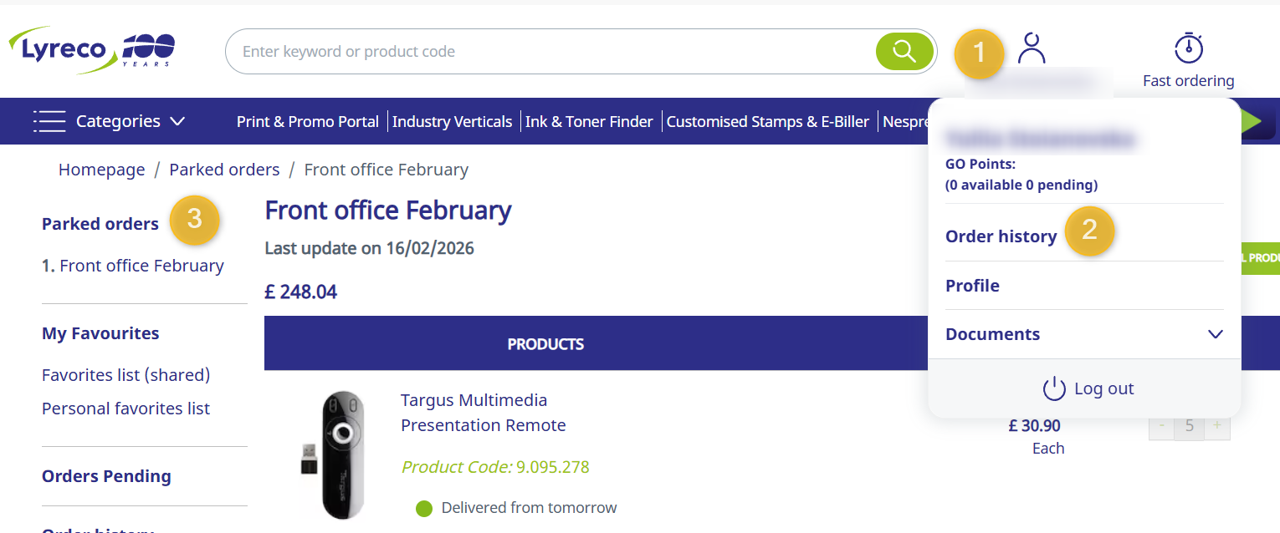Open Industry Verticals link

click(x=452, y=122)
